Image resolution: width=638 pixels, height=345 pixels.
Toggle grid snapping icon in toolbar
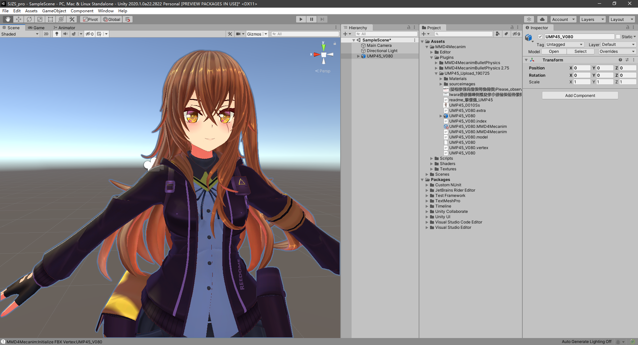coord(128,19)
